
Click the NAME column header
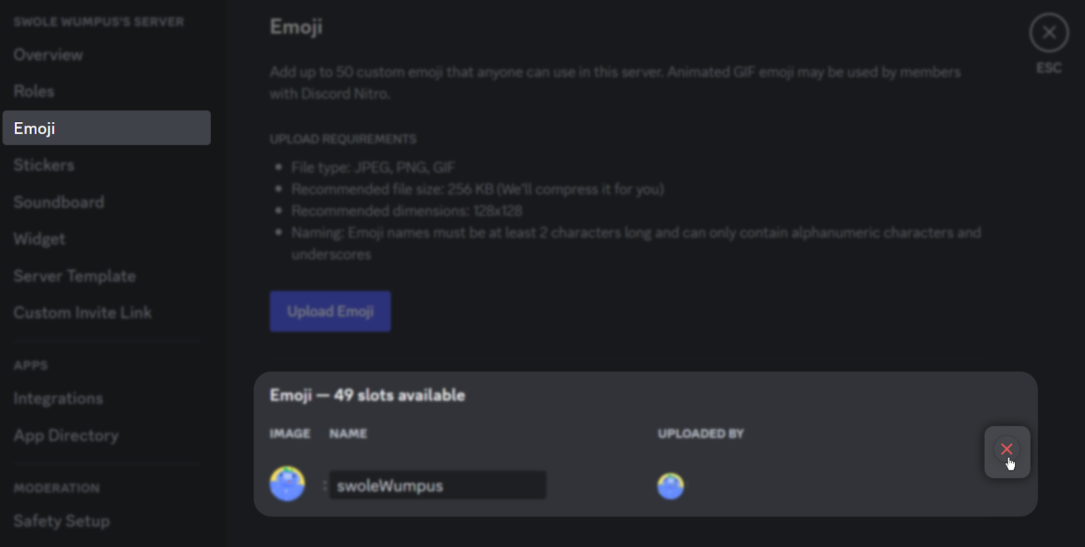[348, 434]
